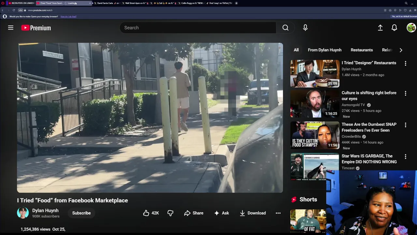Open the notifications bell
Viewport: 417px width, 235px height.
click(394, 28)
